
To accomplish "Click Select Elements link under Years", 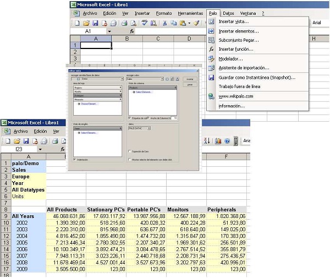I will point(89,133).
